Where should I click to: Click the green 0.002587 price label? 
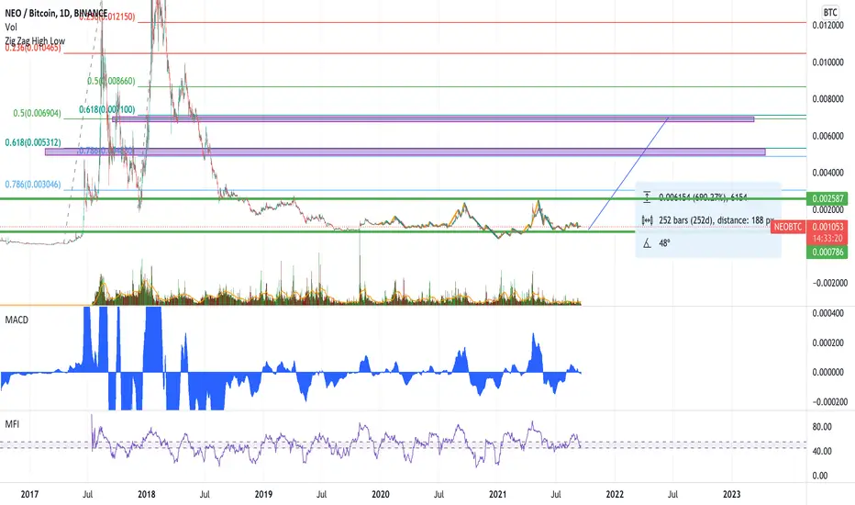coord(827,198)
